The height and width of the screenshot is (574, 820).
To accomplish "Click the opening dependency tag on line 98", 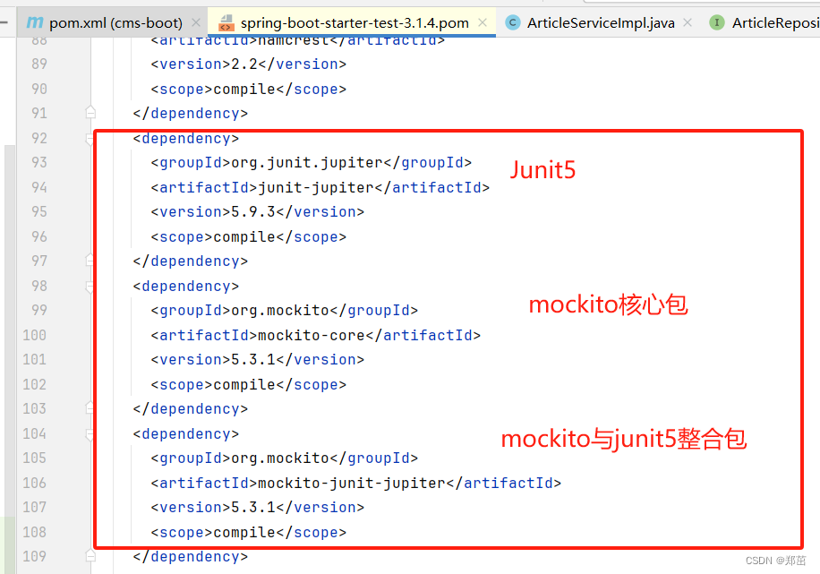I will coord(185,287).
